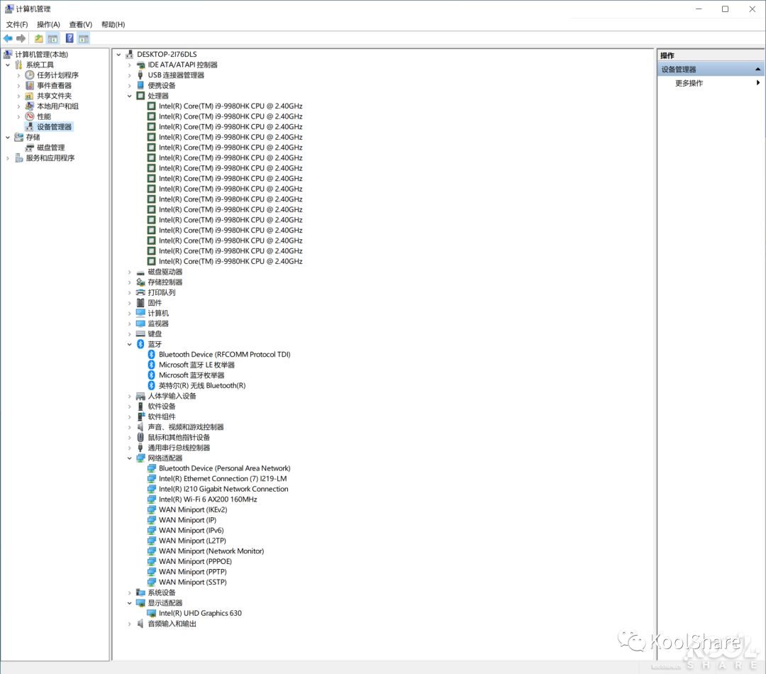
Task: Collapse the Network adapters (网络适配器) category
Action: coord(130,458)
